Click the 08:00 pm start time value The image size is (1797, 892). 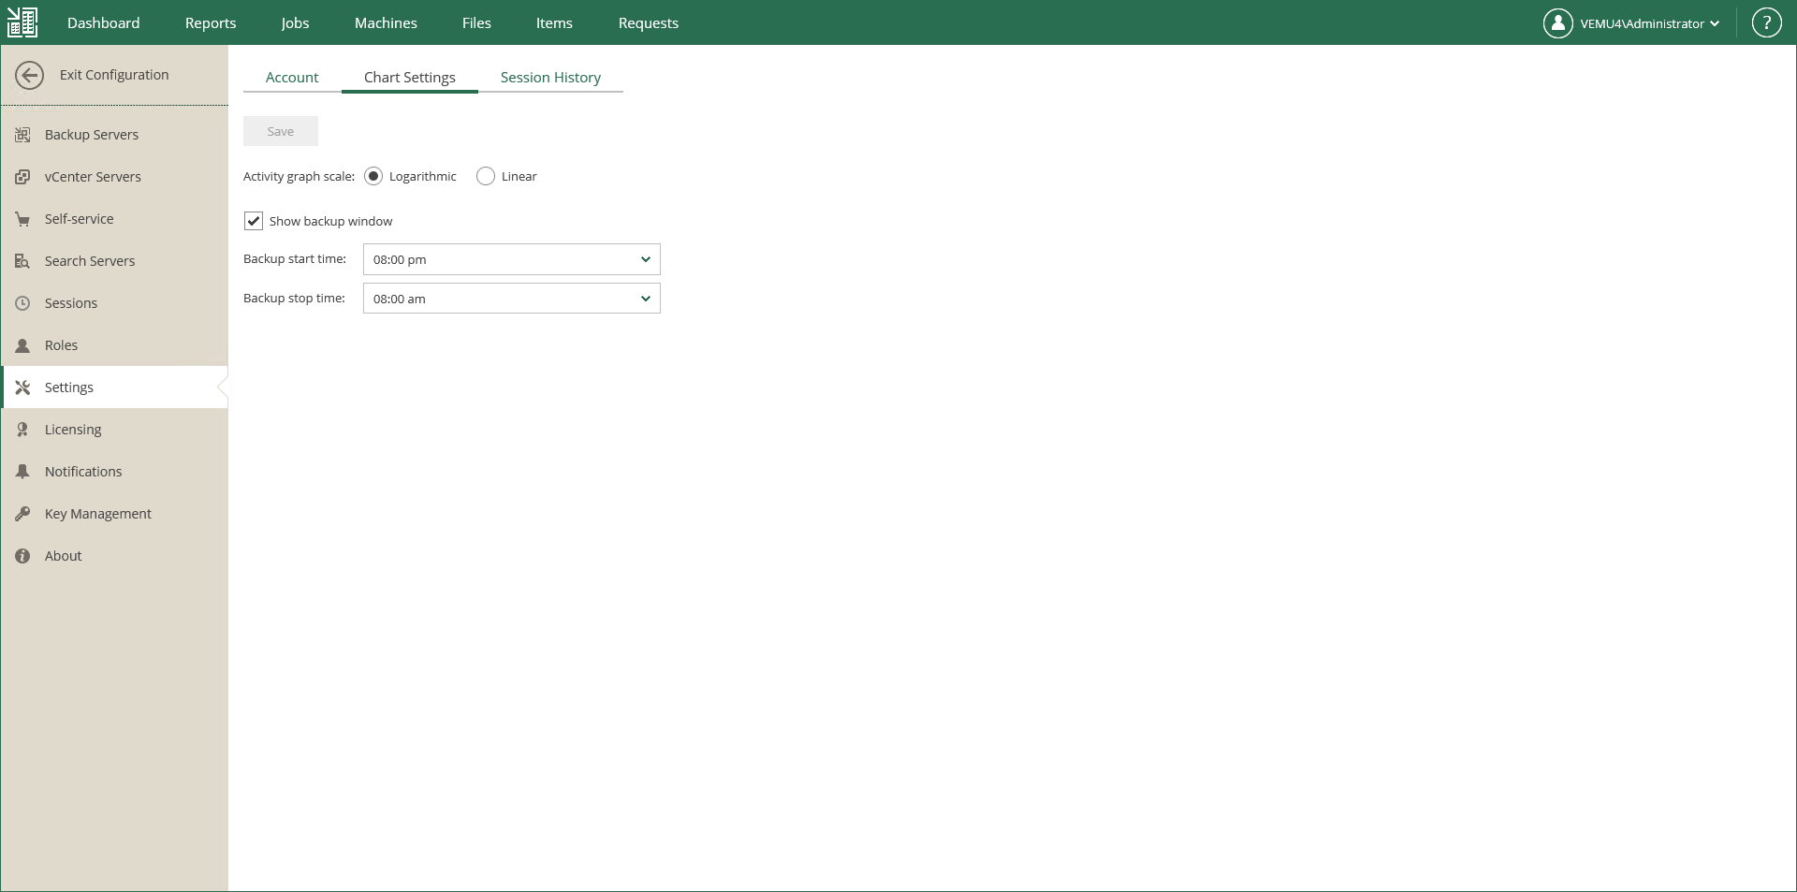[x=400, y=260]
